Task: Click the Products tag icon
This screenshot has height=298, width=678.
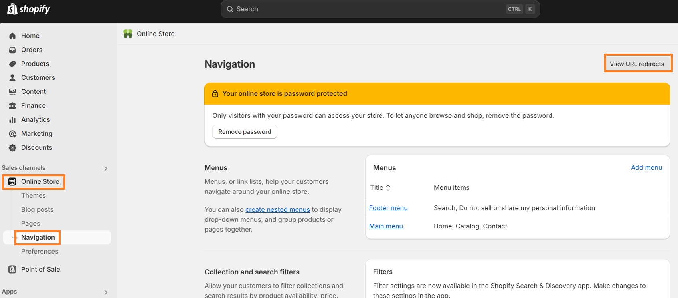Action: pos(12,64)
